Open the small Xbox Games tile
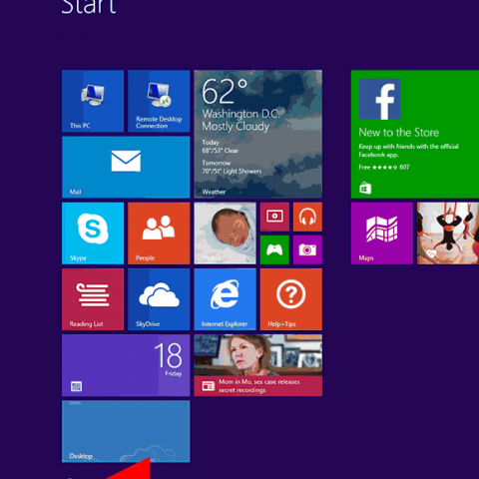The width and height of the screenshot is (479, 479). (274, 249)
